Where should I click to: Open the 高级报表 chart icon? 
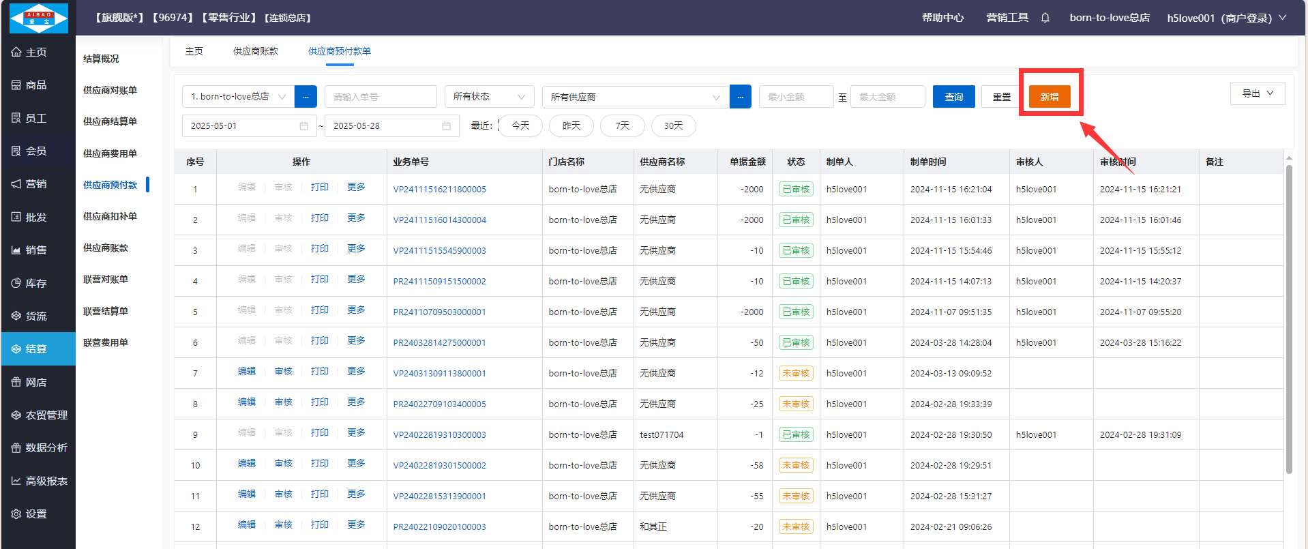click(x=16, y=481)
